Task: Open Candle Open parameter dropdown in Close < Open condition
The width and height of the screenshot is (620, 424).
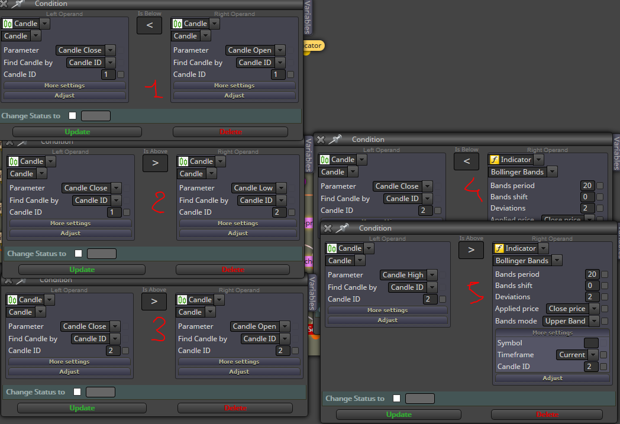Action: (x=280, y=50)
